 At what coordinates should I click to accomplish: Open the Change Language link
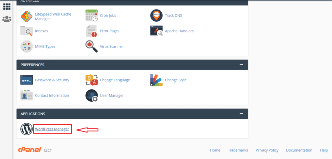point(115,80)
